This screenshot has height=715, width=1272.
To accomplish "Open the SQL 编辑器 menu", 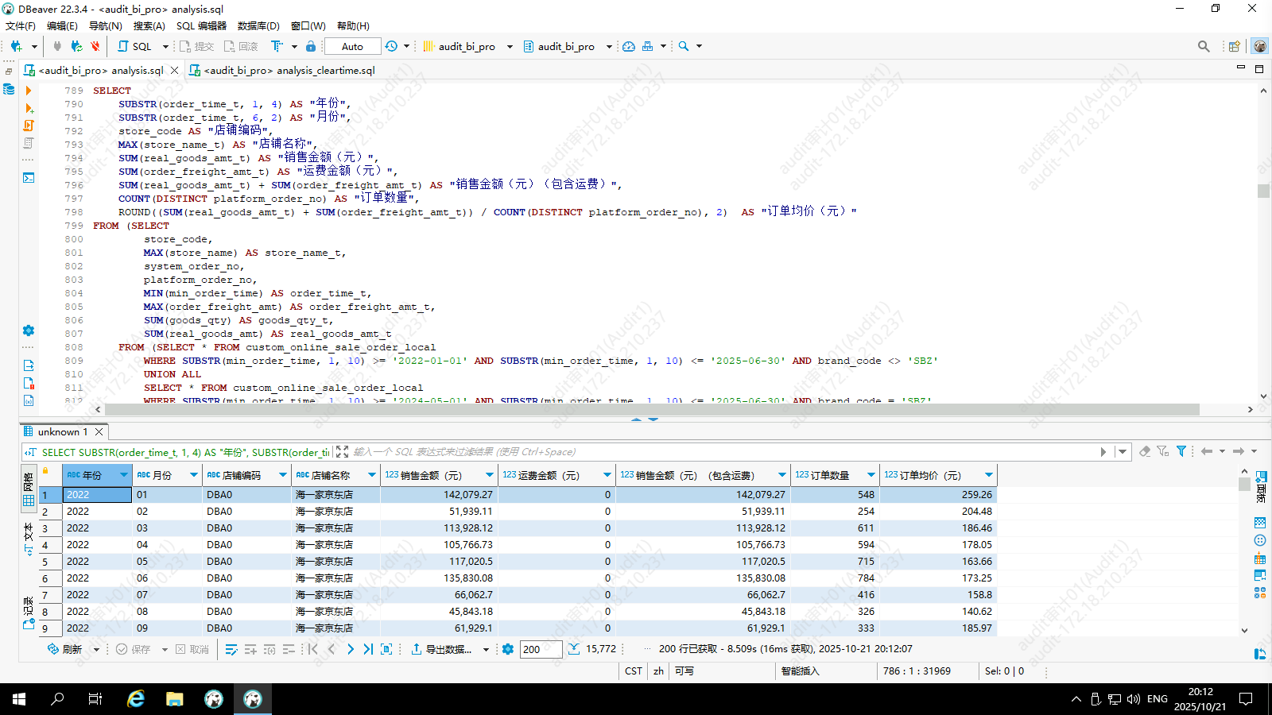I will point(201,26).
